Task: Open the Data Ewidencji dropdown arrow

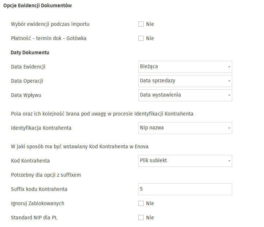Action: click(229, 67)
